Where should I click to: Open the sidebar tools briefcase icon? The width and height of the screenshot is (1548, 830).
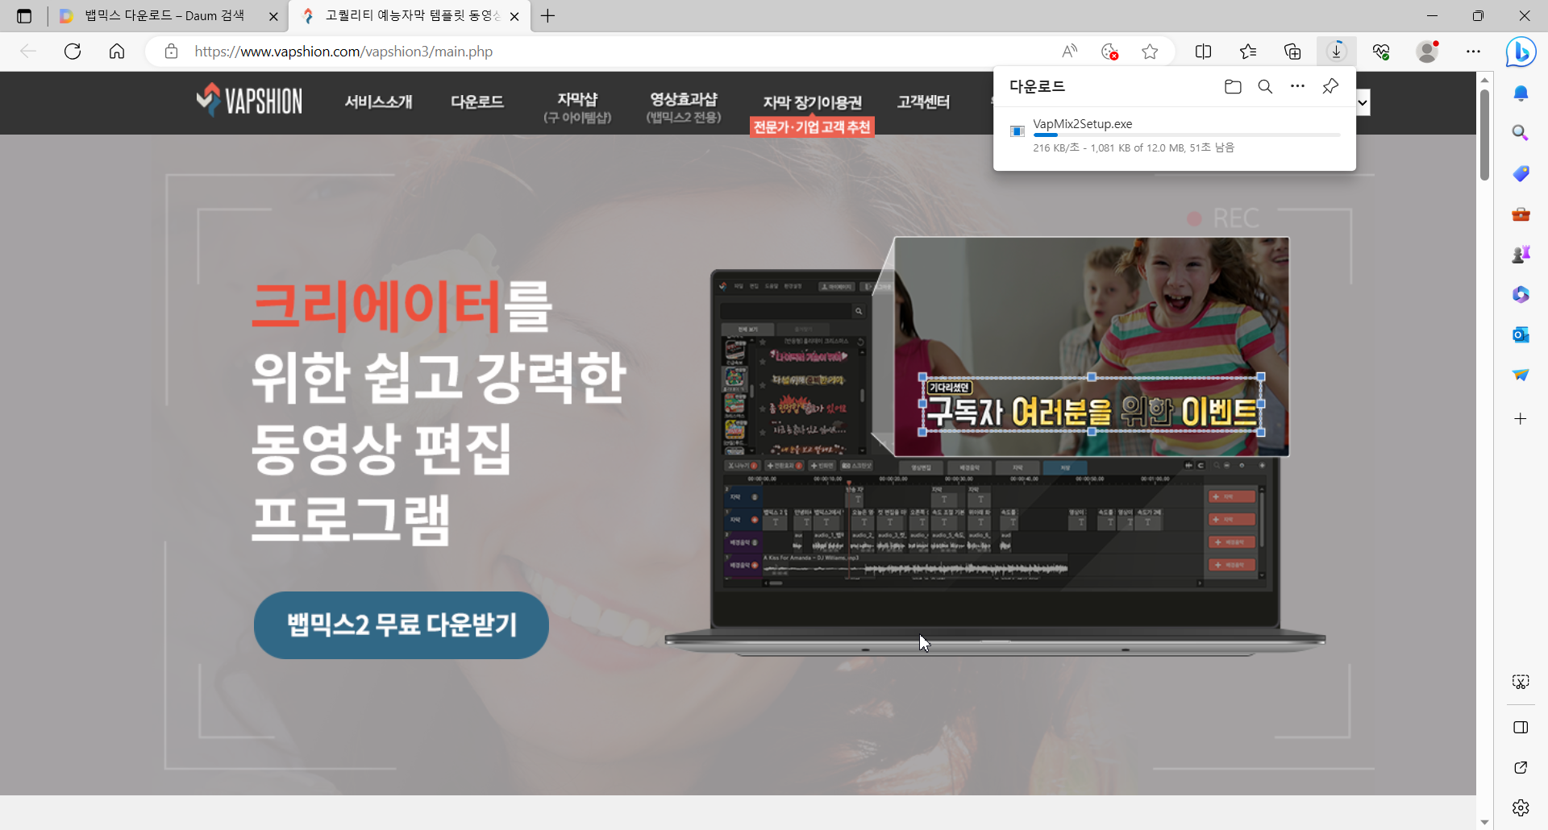coord(1521,214)
